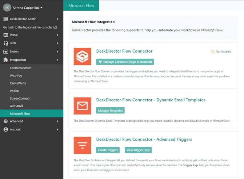Click the Create Triggers button
The width and height of the screenshot is (244, 179).
pyautogui.click(x=108, y=150)
